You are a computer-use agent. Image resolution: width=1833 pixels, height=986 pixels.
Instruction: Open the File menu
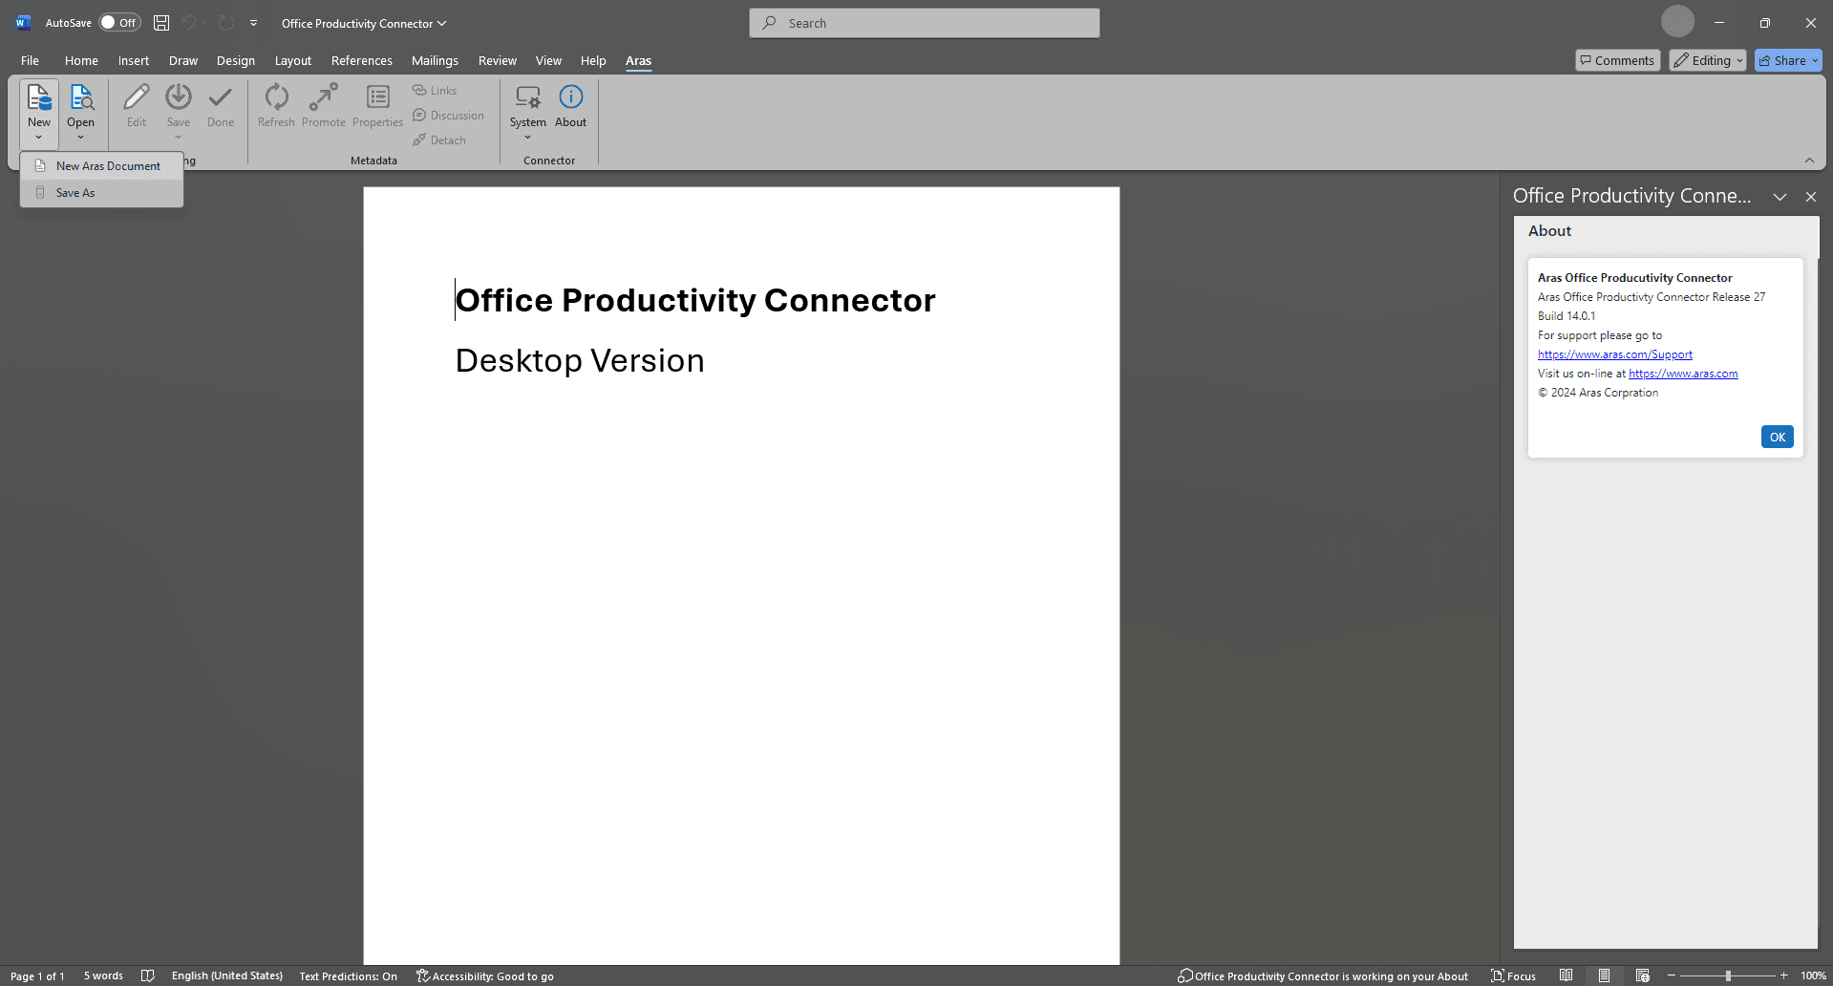(x=30, y=60)
